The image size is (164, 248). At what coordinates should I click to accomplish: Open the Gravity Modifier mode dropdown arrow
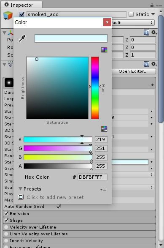tap(151, 168)
